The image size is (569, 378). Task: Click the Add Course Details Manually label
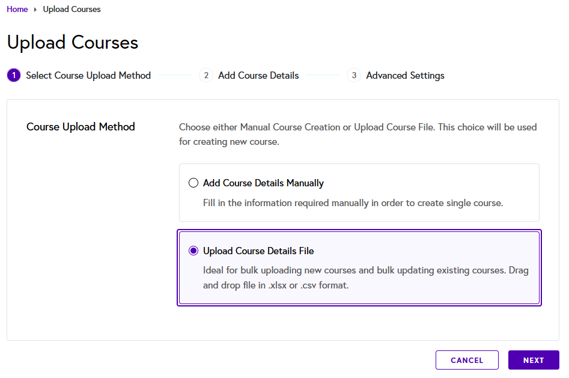tap(263, 183)
